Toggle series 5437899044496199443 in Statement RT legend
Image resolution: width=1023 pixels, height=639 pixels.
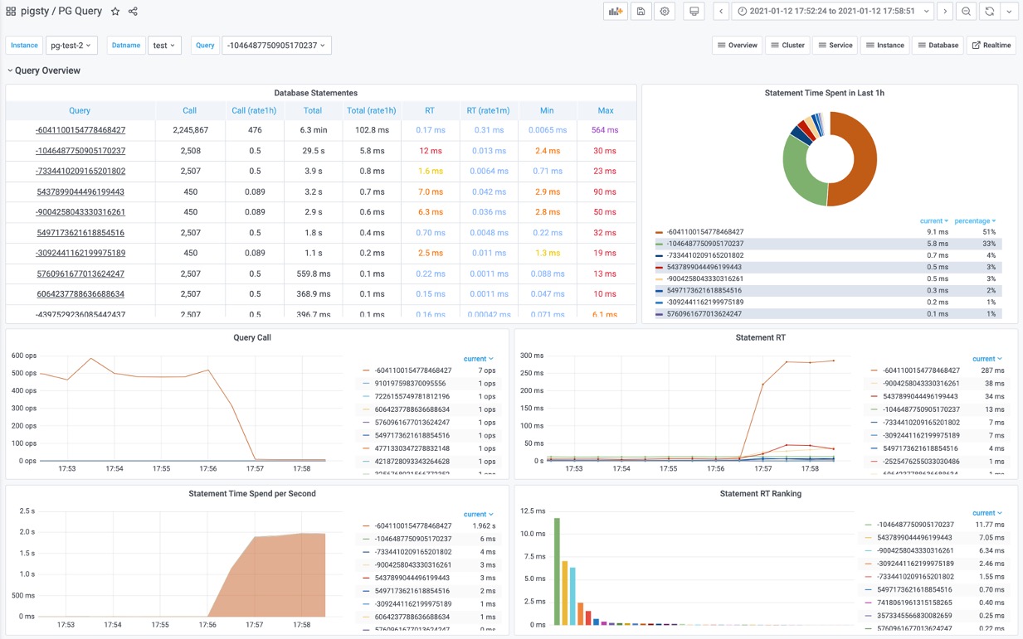click(x=918, y=396)
